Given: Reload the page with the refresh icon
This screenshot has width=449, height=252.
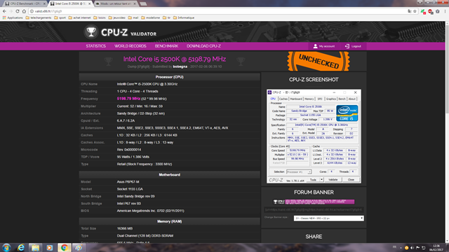Looking at the screenshot, I should 18,11.
